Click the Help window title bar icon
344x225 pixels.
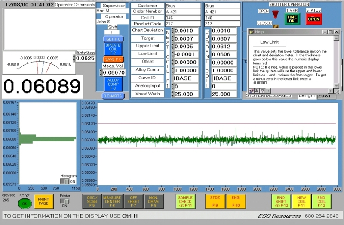pyautogui.click(x=251, y=31)
